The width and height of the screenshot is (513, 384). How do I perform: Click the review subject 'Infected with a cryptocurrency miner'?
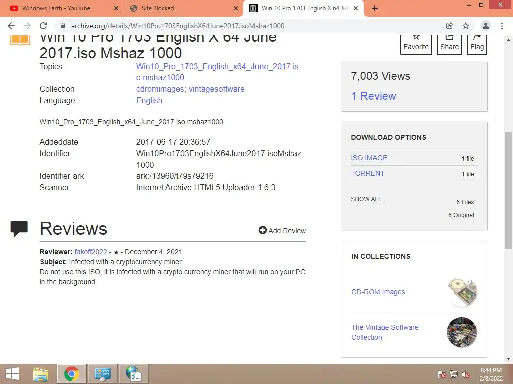125,262
